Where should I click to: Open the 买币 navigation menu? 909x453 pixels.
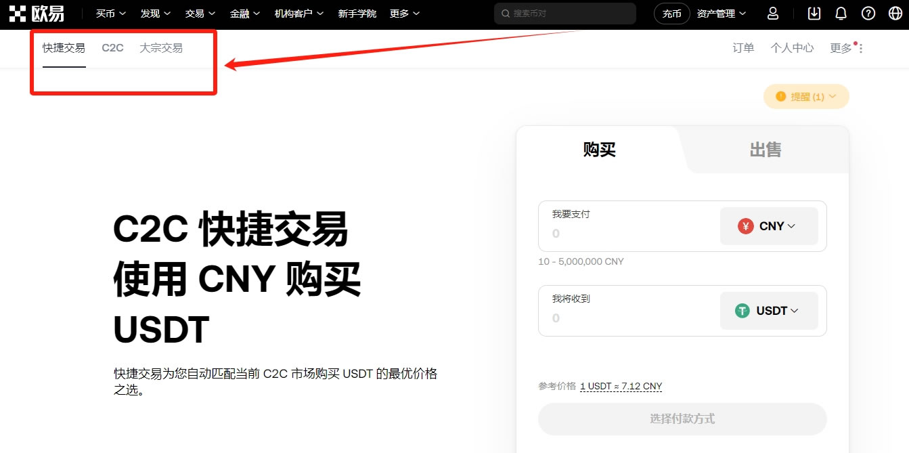point(111,14)
